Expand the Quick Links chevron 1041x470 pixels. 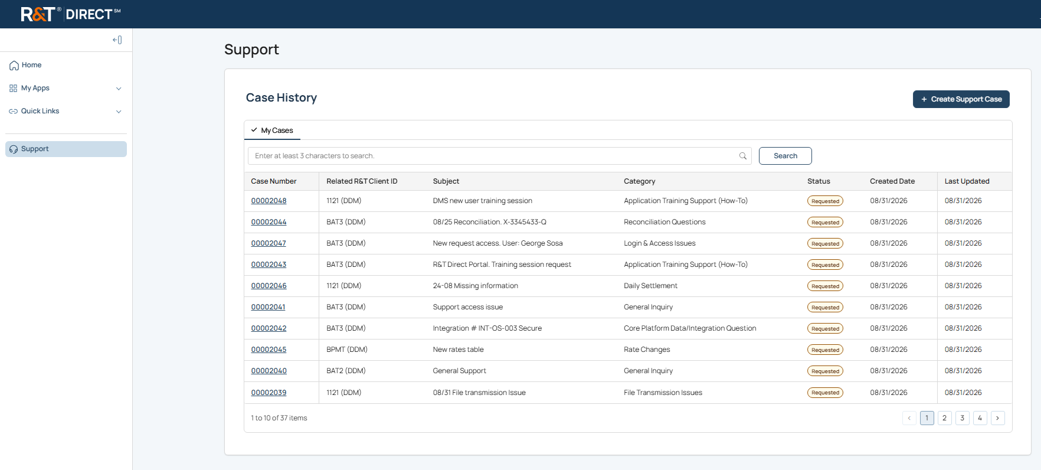pos(119,112)
